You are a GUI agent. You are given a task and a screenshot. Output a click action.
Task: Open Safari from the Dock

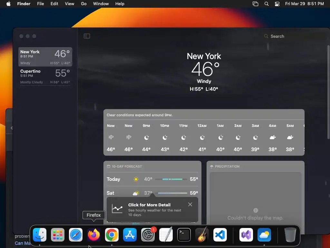76,235
